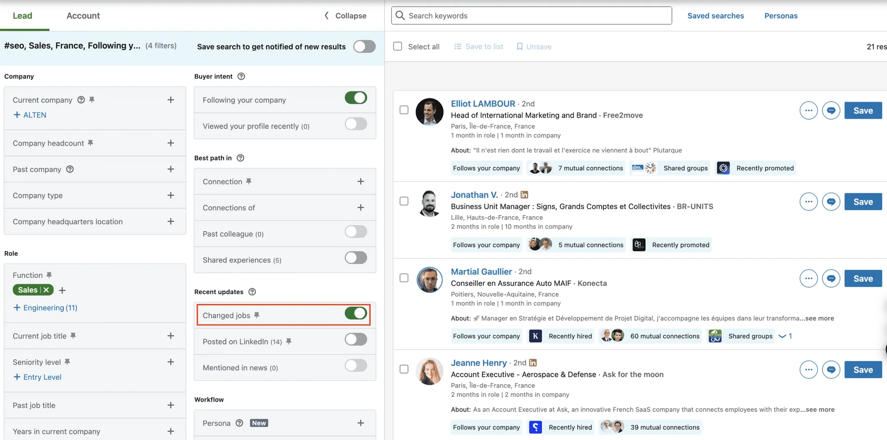887x440 pixels.
Task: Message Jonathan V. via chat icon
Action: pos(831,202)
